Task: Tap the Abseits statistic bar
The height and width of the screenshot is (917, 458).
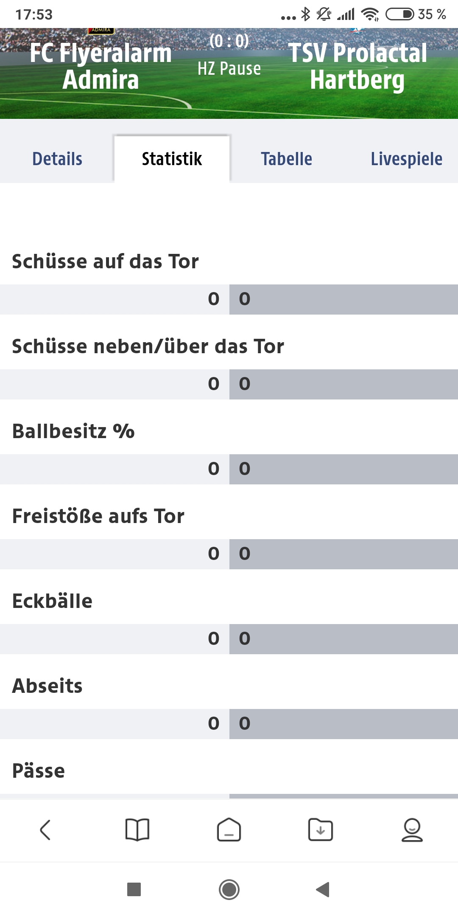Action: click(x=229, y=724)
